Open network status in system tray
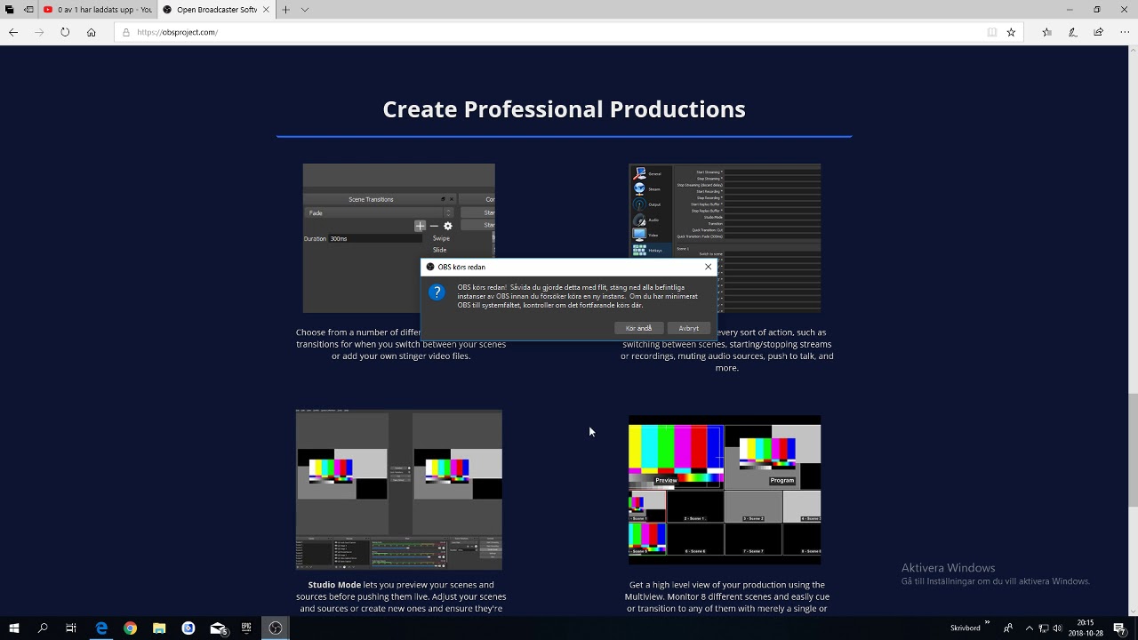Screen dimensions: 1138x640 click(x=1044, y=628)
